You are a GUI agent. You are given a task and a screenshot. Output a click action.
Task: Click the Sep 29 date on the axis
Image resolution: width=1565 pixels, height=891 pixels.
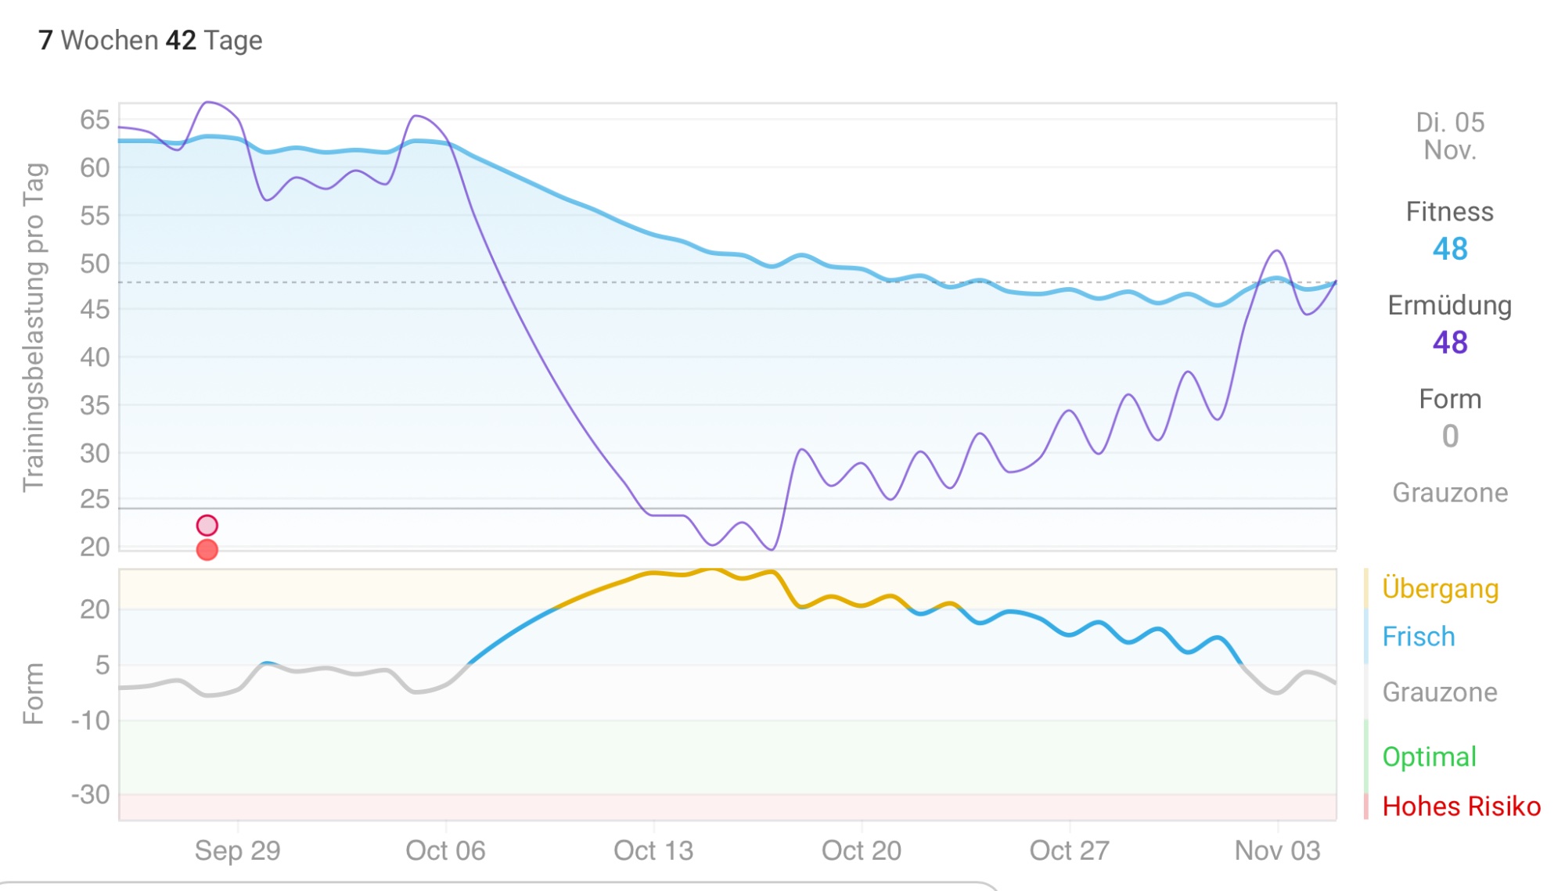point(237,850)
